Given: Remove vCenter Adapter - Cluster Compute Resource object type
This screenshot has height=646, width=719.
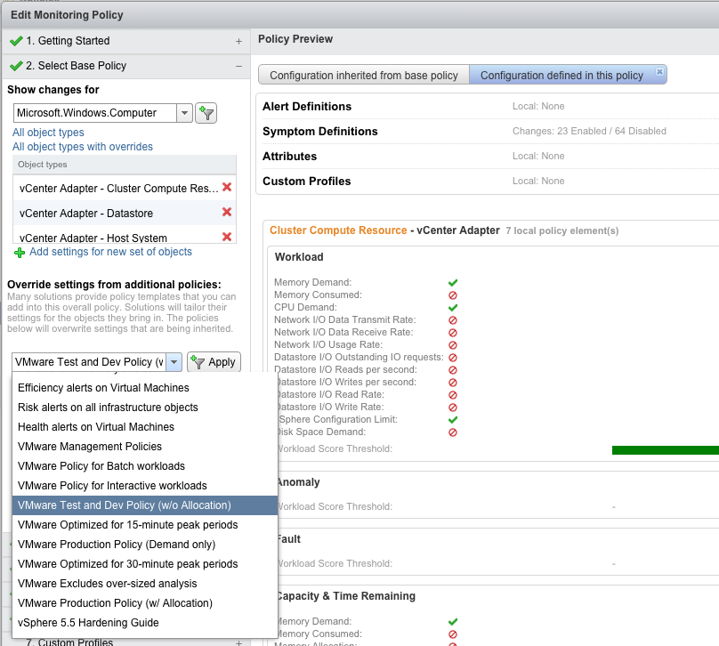Looking at the screenshot, I should point(227,188).
